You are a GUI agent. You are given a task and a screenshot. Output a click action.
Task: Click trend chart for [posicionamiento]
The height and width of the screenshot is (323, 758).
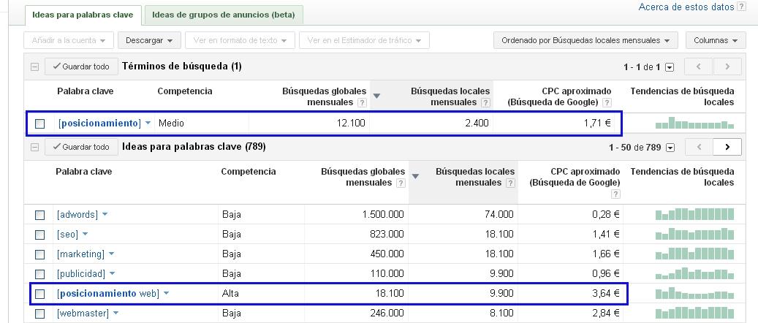coord(694,123)
